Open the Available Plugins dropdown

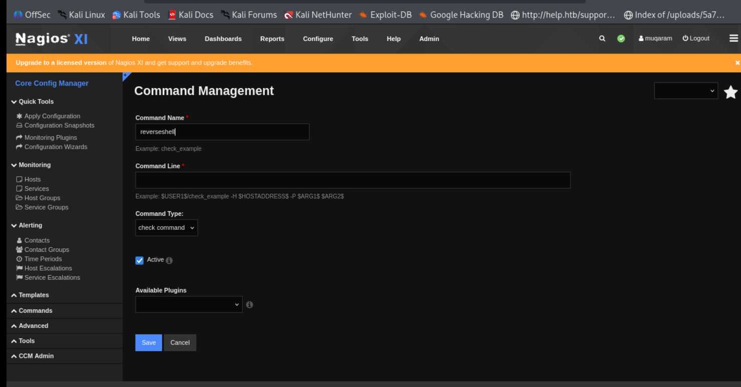(x=189, y=304)
